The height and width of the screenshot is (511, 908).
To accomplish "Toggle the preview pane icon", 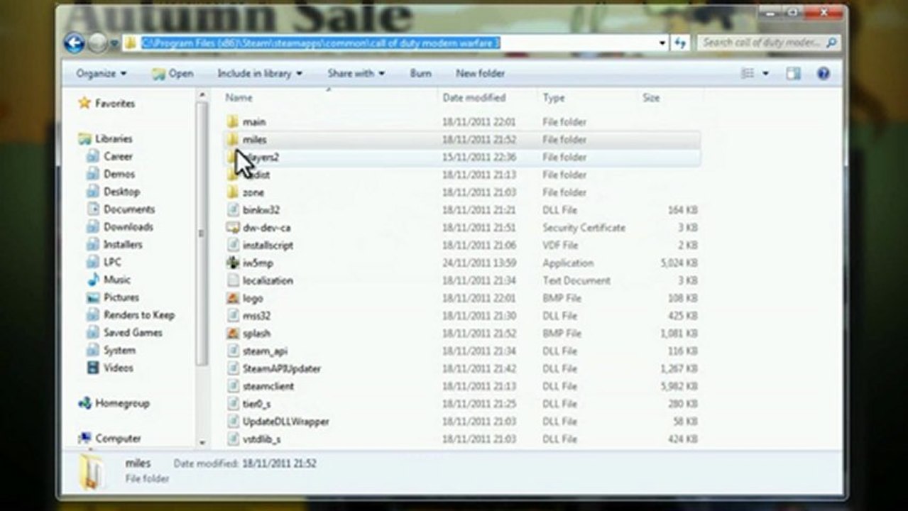I will 793,73.
